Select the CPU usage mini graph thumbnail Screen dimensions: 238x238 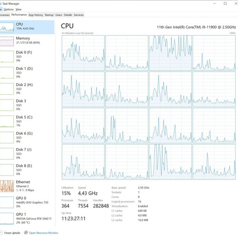(x=7, y=27)
